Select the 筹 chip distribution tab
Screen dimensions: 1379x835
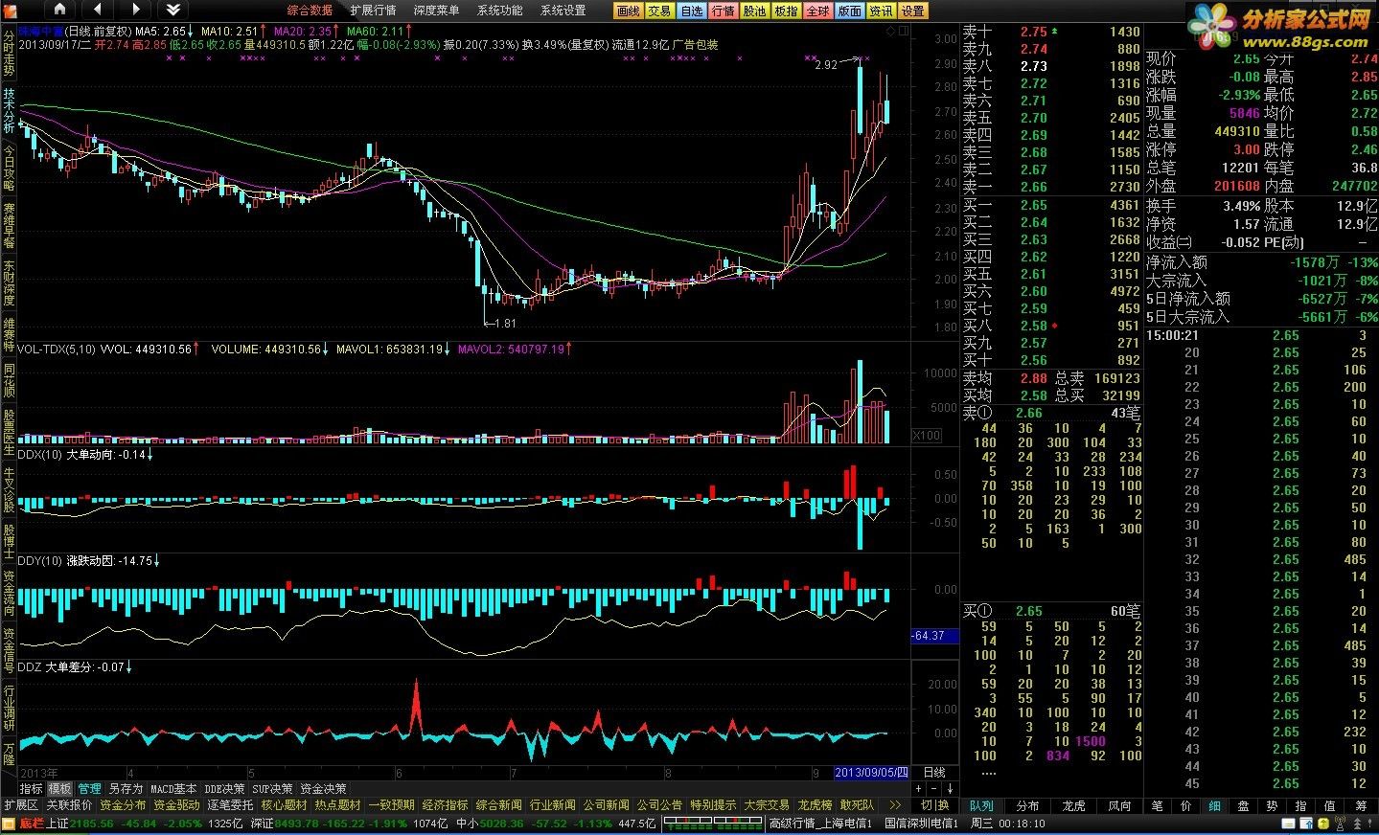[x=1360, y=806]
